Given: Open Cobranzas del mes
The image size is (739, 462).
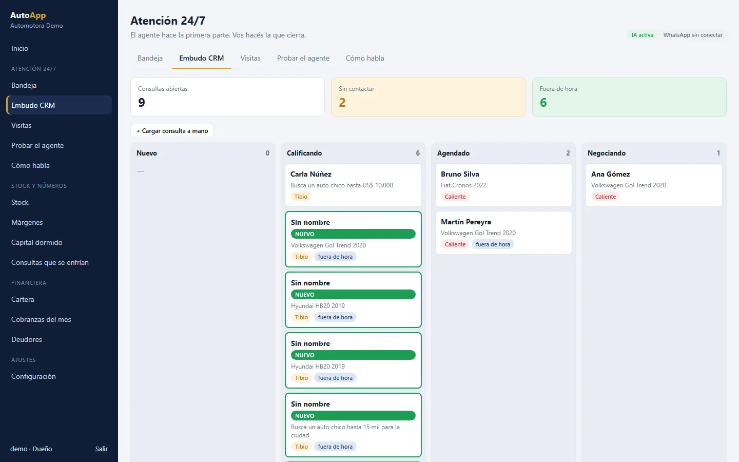Looking at the screenshot, I should (x=59, y=319).
